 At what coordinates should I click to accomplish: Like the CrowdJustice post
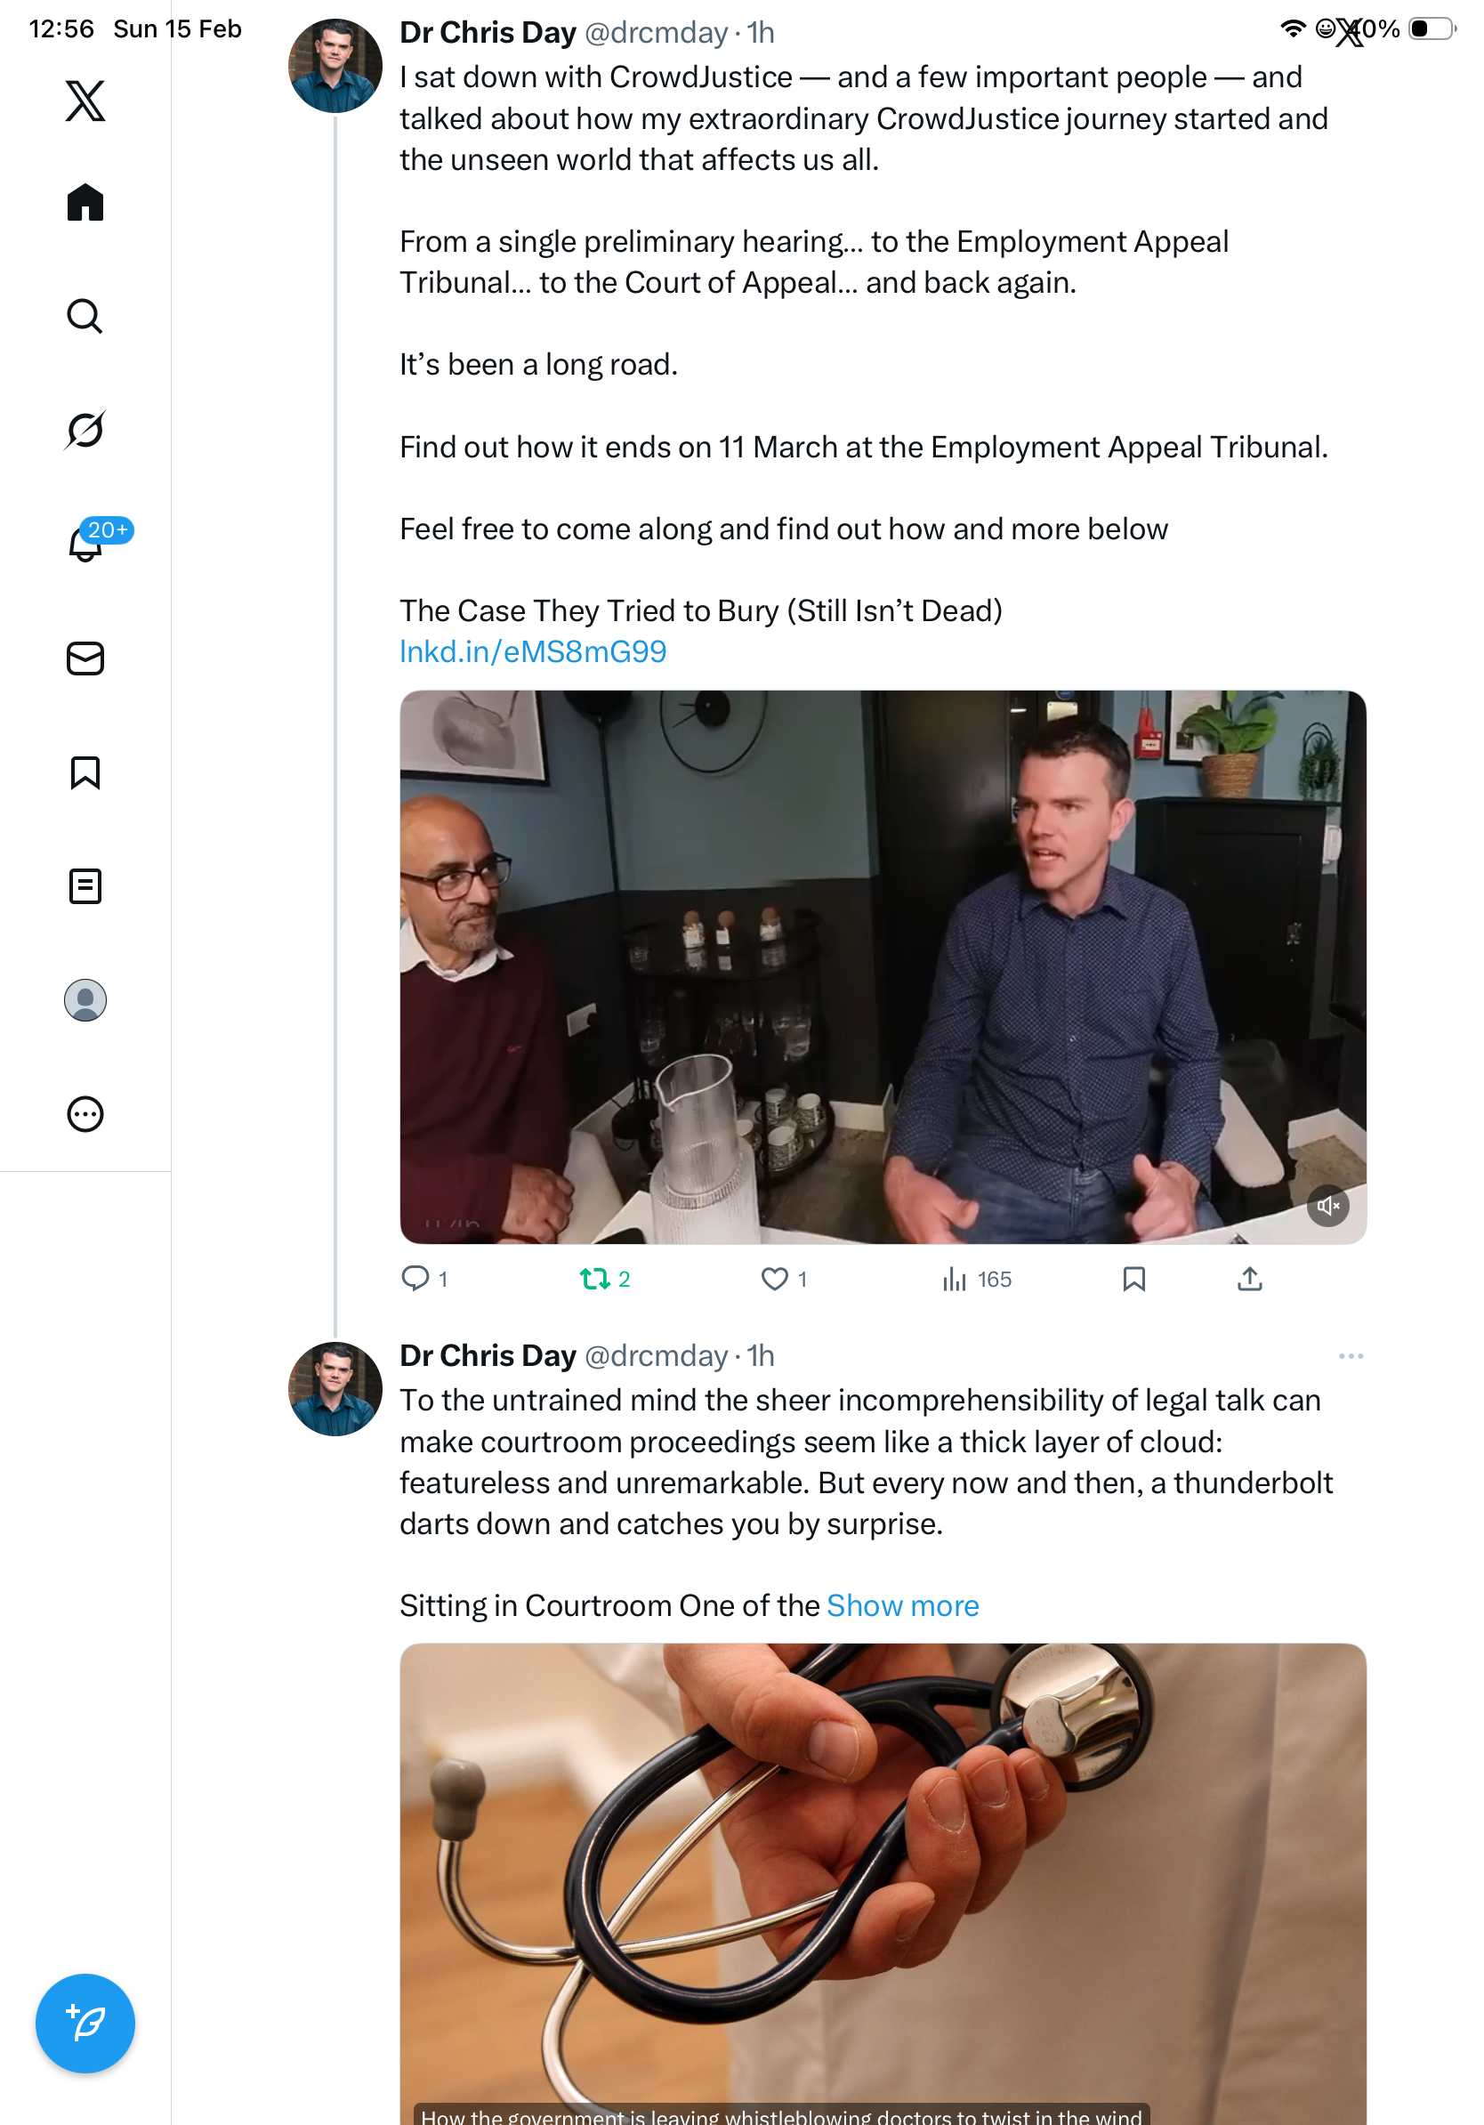pyautogui.click(x=774, y=1279)
